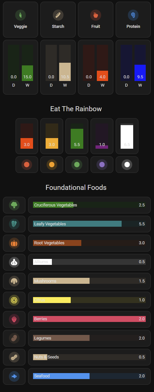Click the Root Vegetables progress bar
This screenshot has height=392, width=154.
point(89,243)
